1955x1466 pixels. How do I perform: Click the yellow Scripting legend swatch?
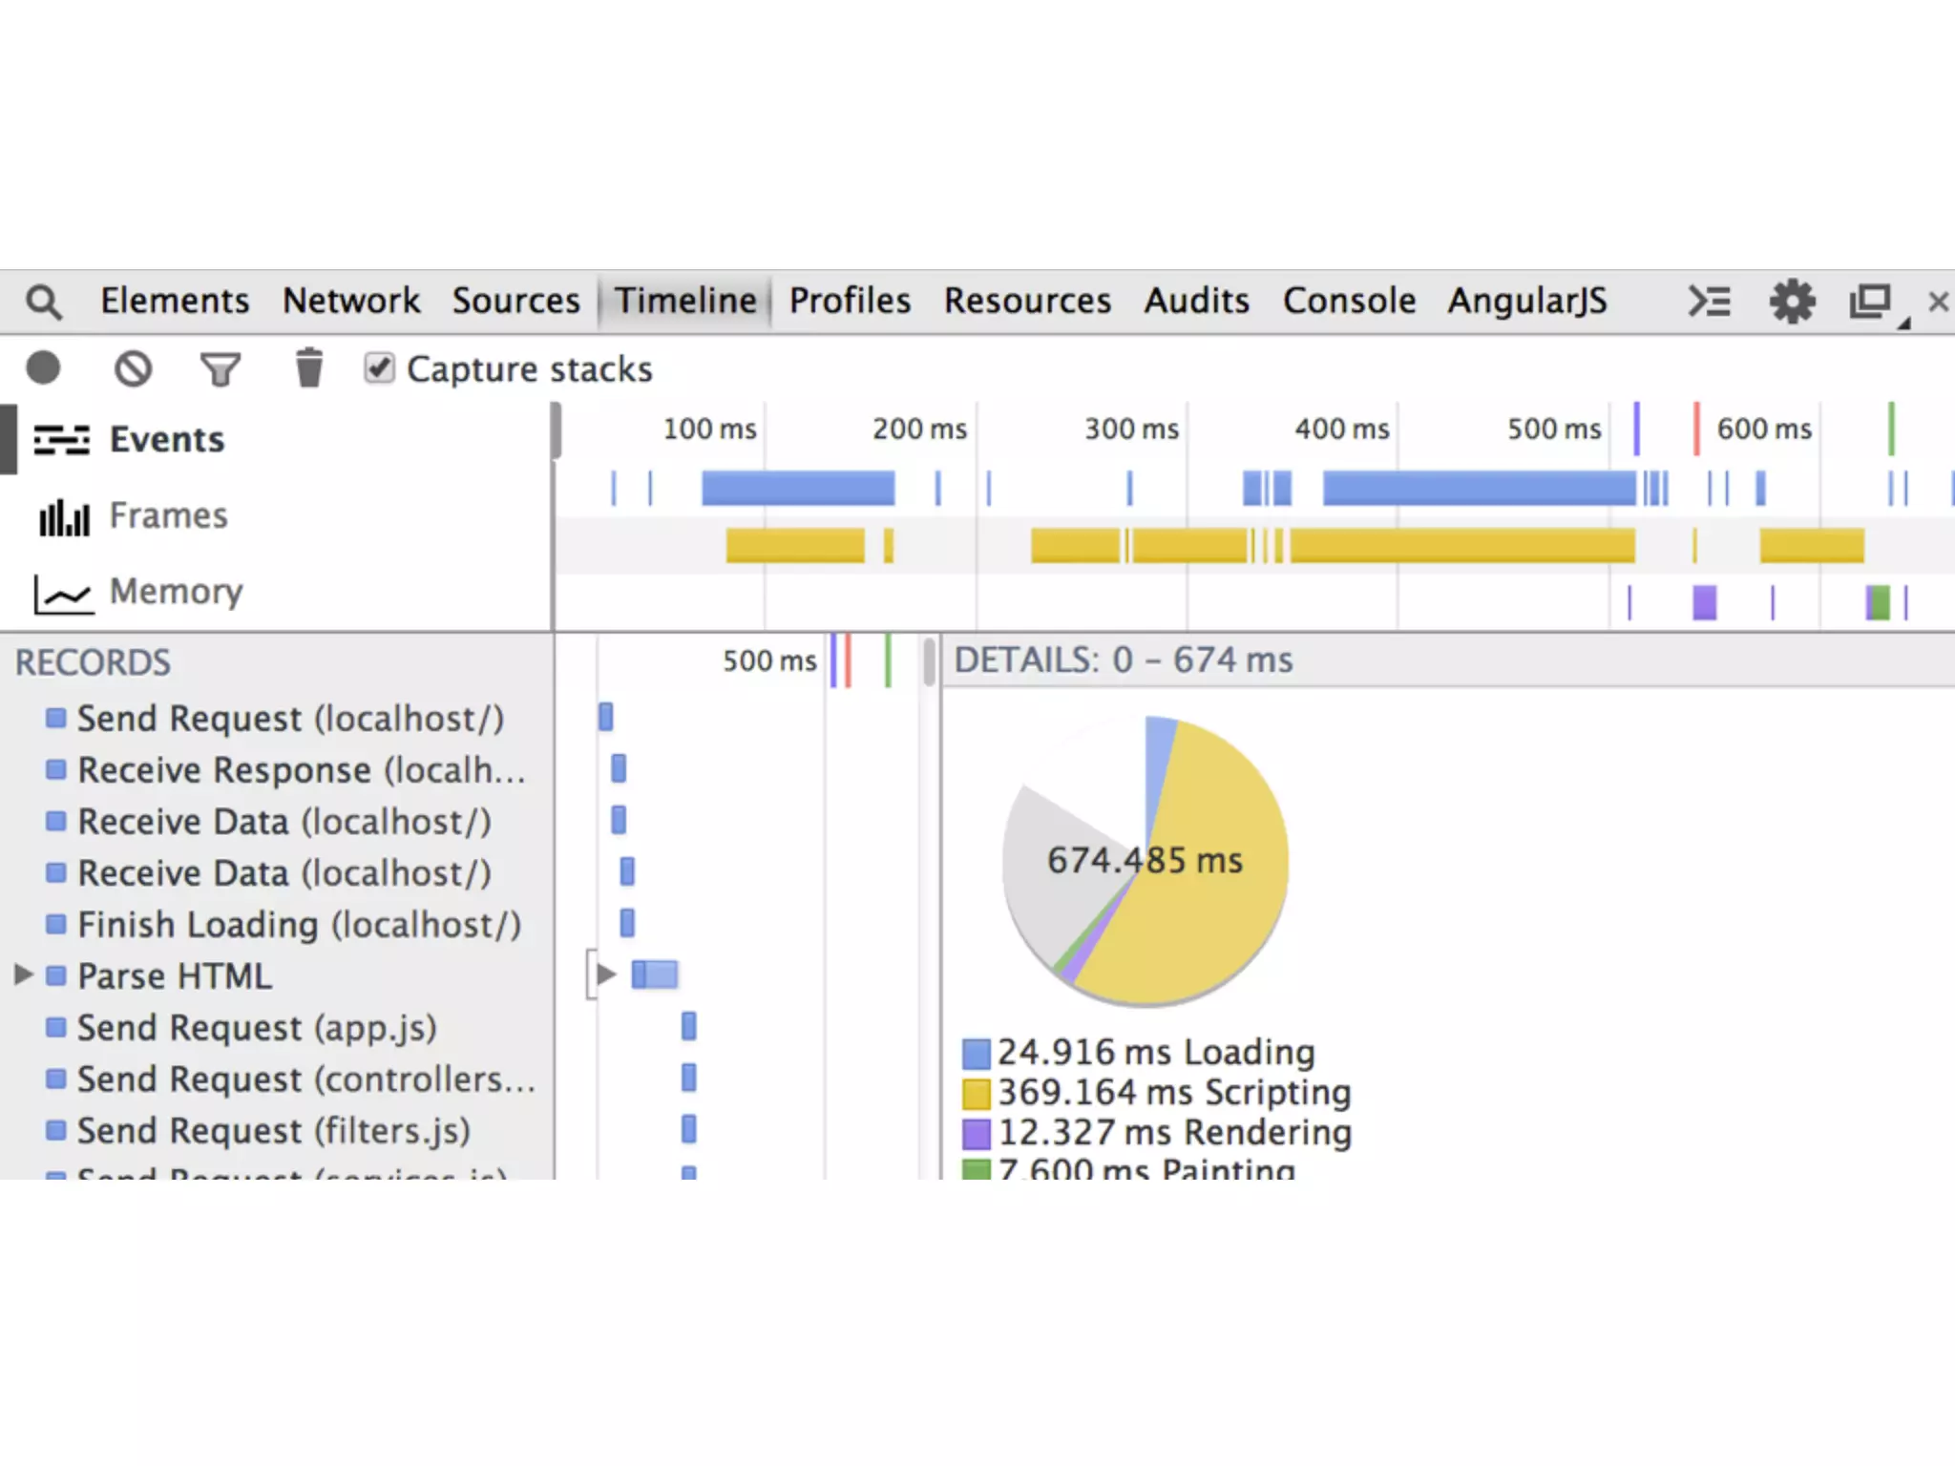click(x=976, y=1093)
